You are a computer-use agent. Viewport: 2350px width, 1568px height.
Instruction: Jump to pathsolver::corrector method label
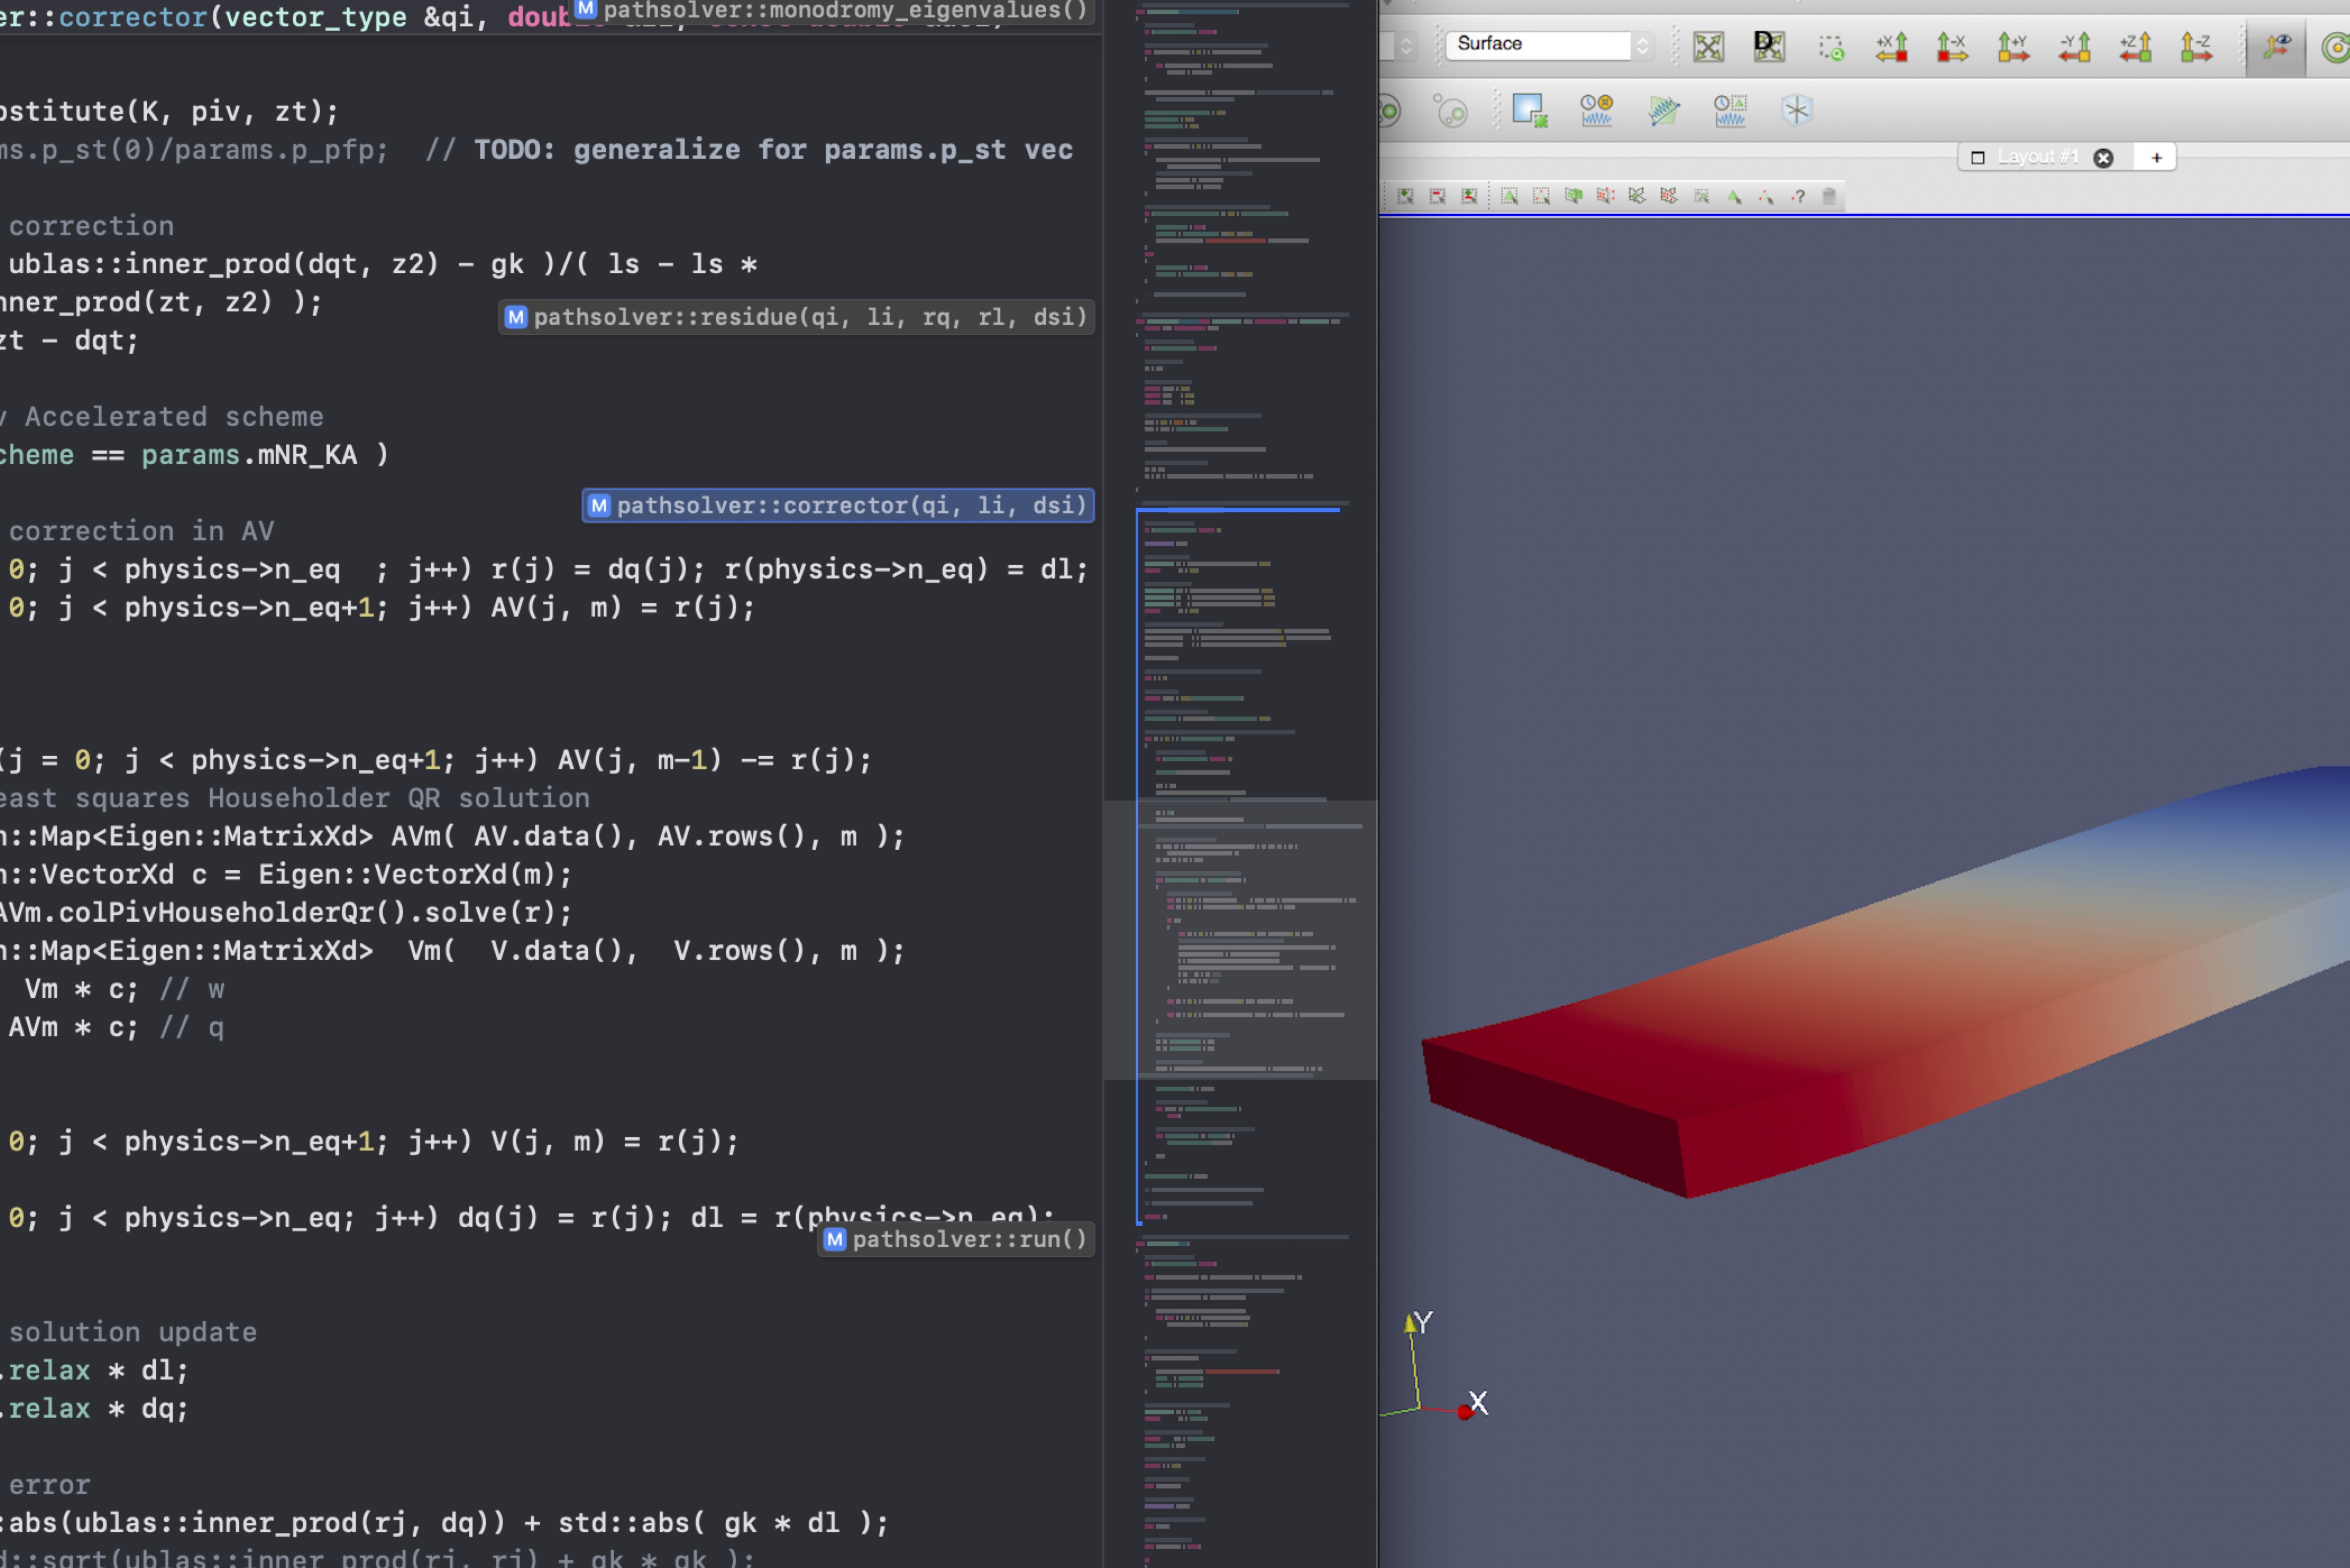click(x=837, y=505)
